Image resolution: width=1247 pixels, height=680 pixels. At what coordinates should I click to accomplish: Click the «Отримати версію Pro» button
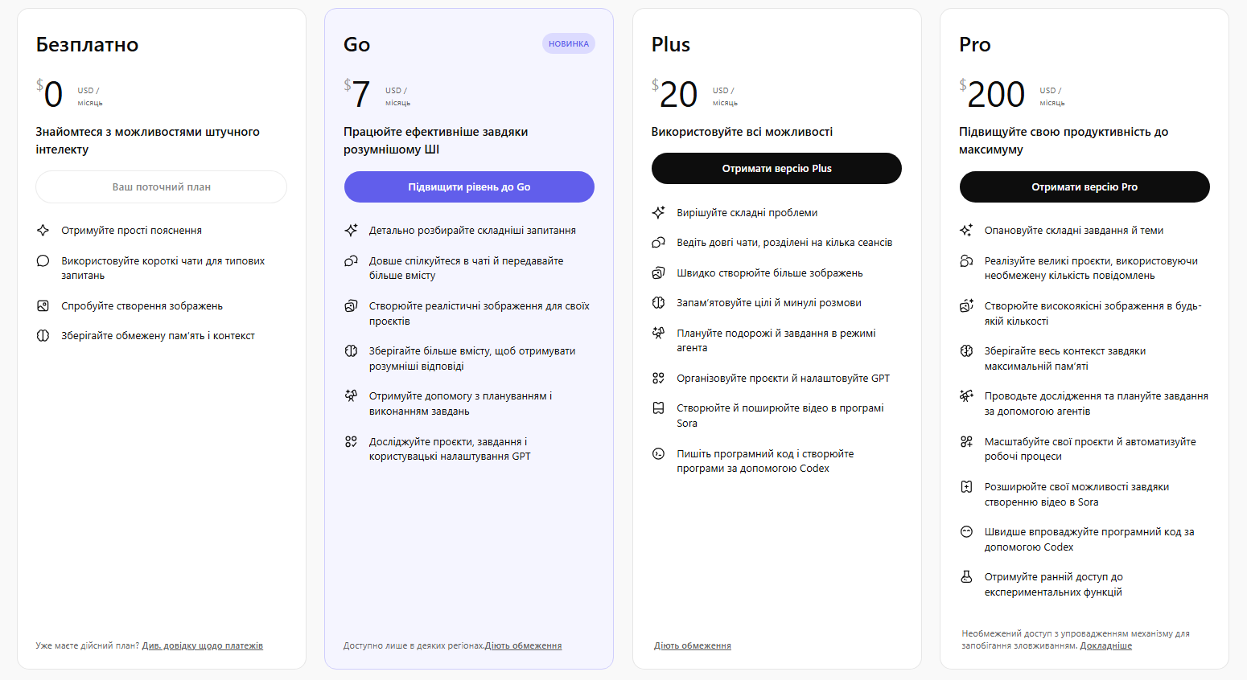click(x=1084, y=186)
